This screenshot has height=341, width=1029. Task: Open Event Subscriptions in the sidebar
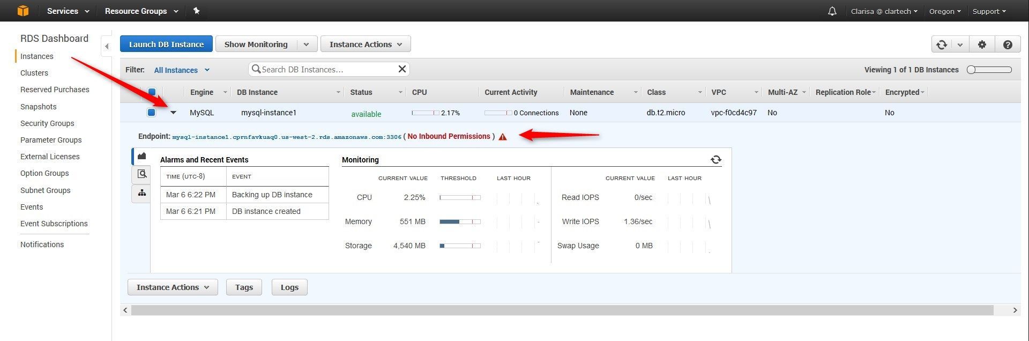coord(54,224)
